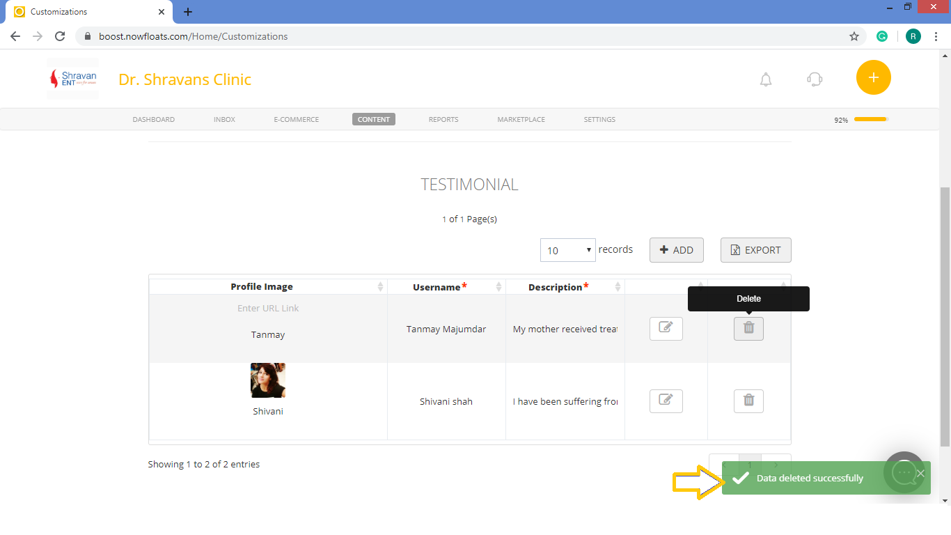Select the Shivani shah username cell
951x535 pixels.
coord(446,401)
